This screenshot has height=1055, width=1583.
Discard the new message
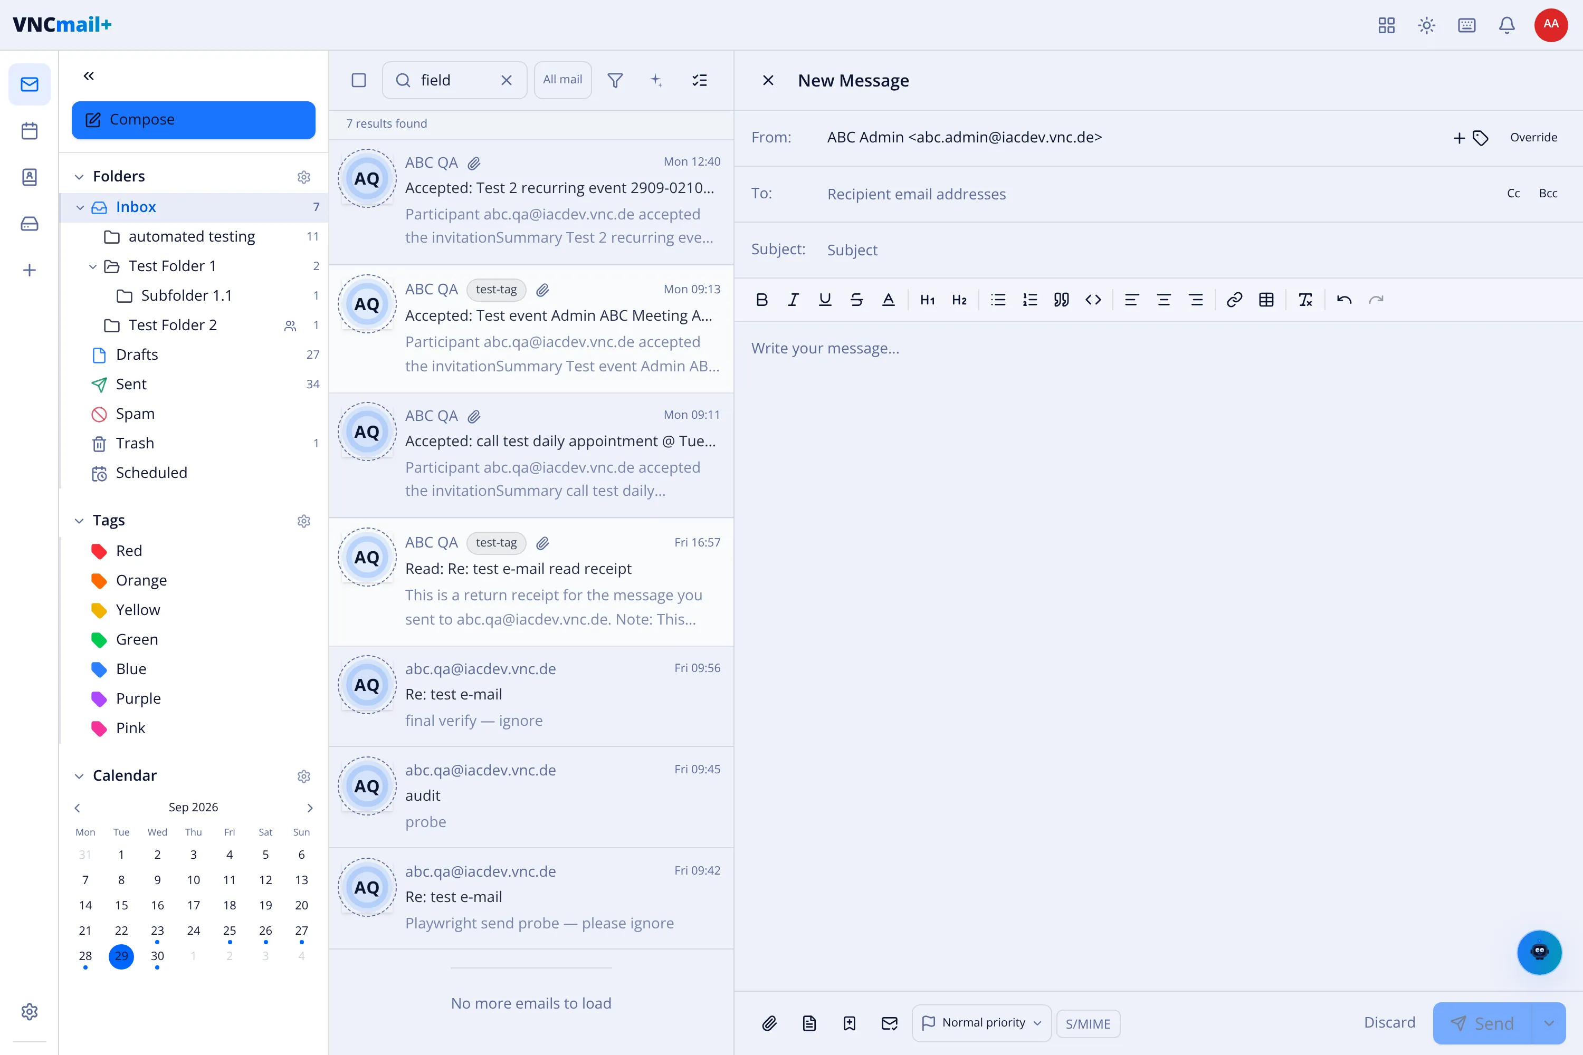[1389, 1023]
